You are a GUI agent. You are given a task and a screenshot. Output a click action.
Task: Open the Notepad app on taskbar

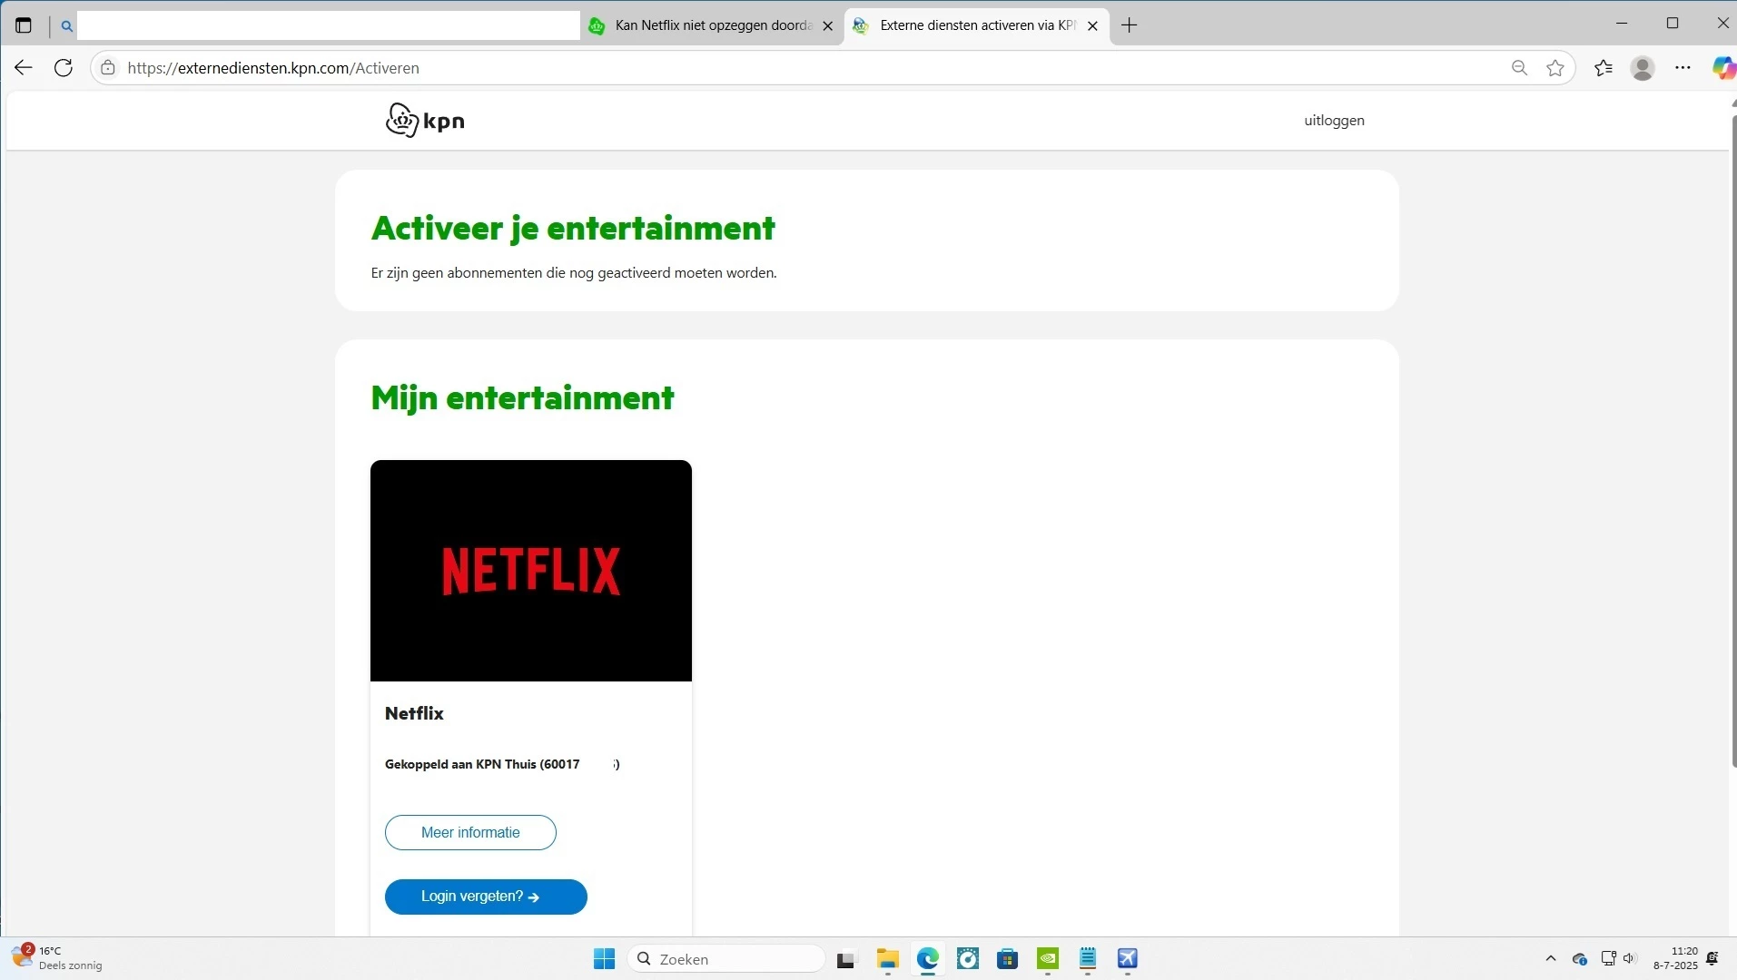tap(1088, 959)
